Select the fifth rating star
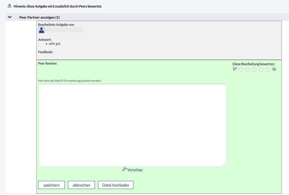 [268, 70]
